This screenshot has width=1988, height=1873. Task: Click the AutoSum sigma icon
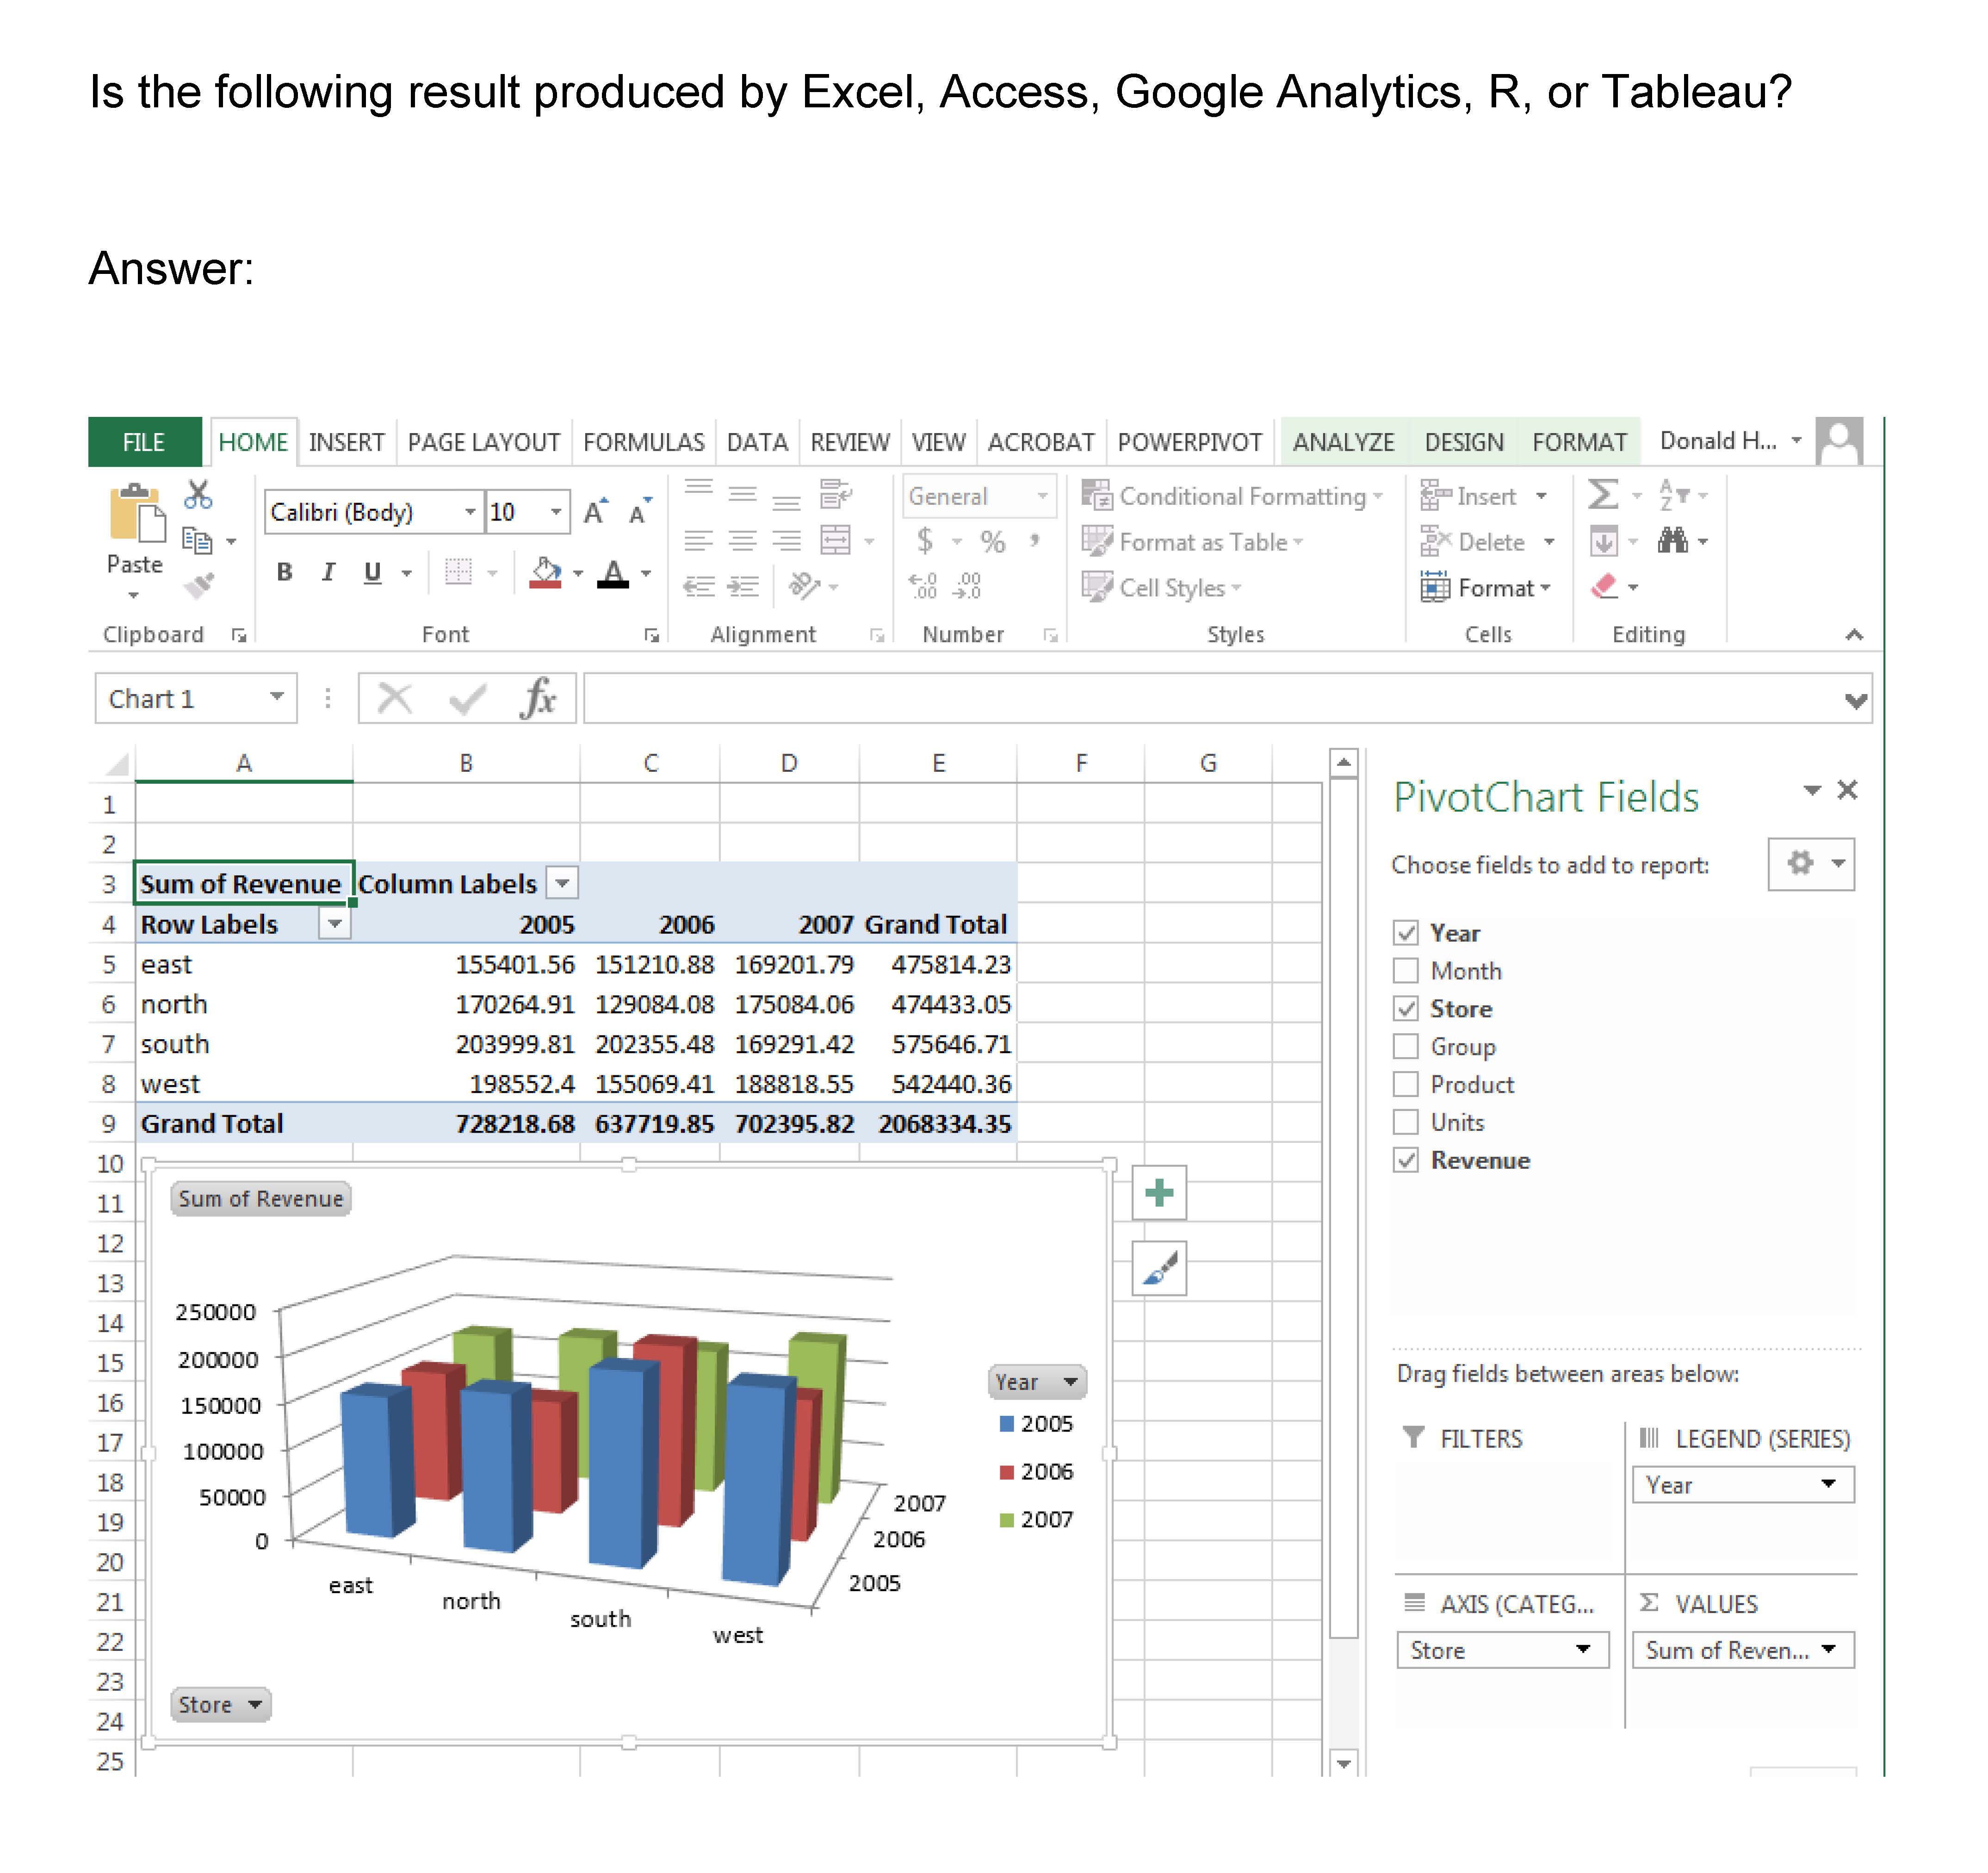1602,495
